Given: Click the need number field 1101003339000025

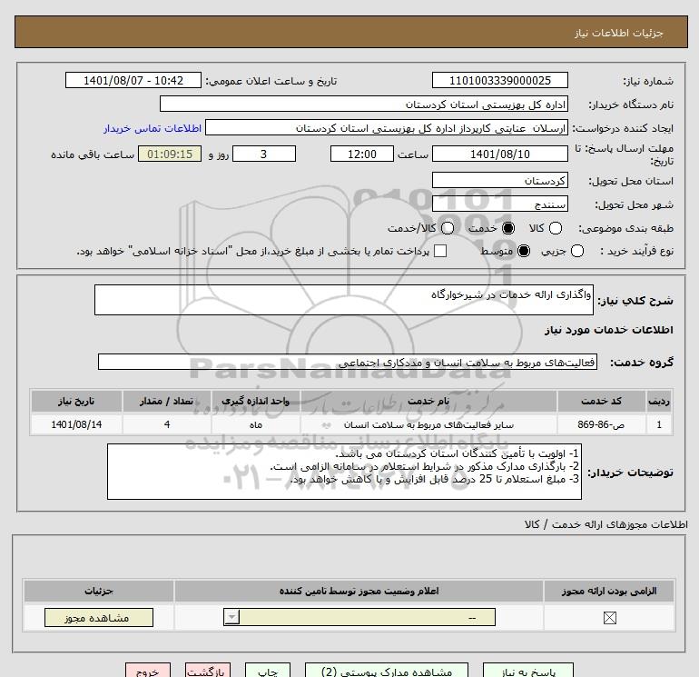Looking at the screenshot, I should (499, 80).
